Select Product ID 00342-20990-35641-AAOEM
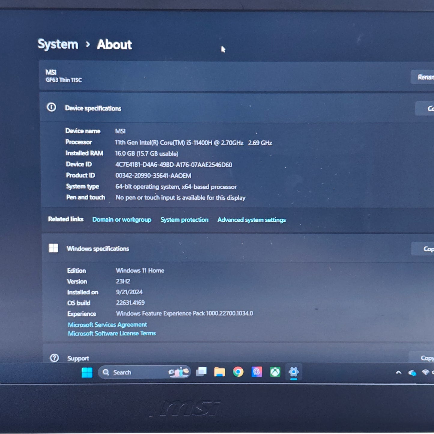 point(153,175)
